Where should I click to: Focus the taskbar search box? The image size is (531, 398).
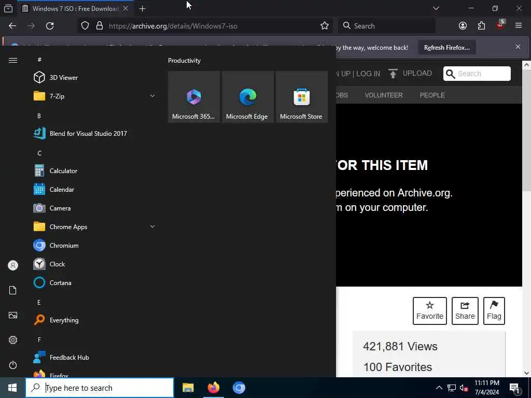click(100, 388)
